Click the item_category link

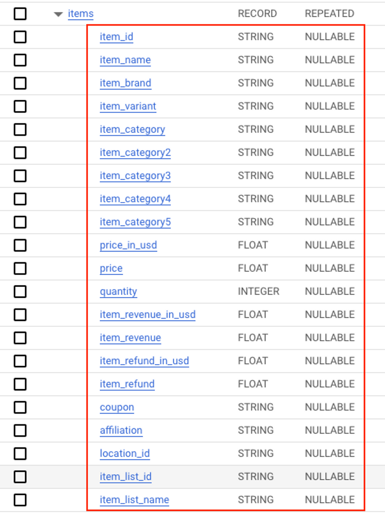132,130
